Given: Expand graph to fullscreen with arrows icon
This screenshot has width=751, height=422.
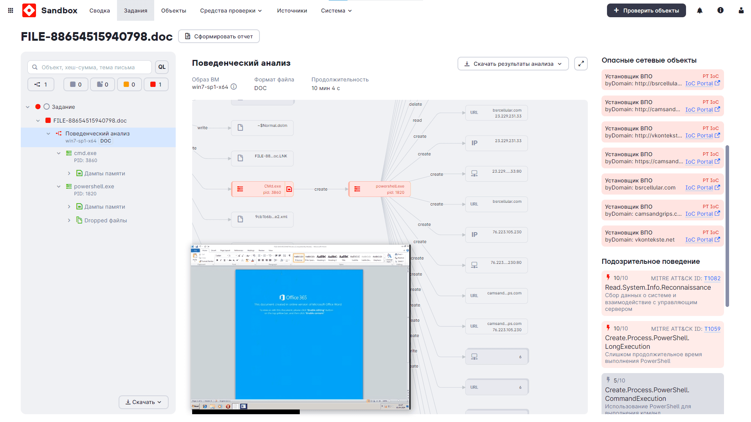Looking at the screenshot, I should click(x=581, y=64).
